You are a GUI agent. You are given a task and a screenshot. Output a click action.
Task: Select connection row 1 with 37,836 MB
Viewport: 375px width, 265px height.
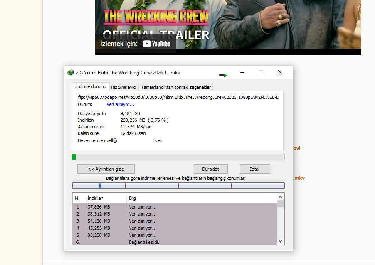[x=175, y=207]
